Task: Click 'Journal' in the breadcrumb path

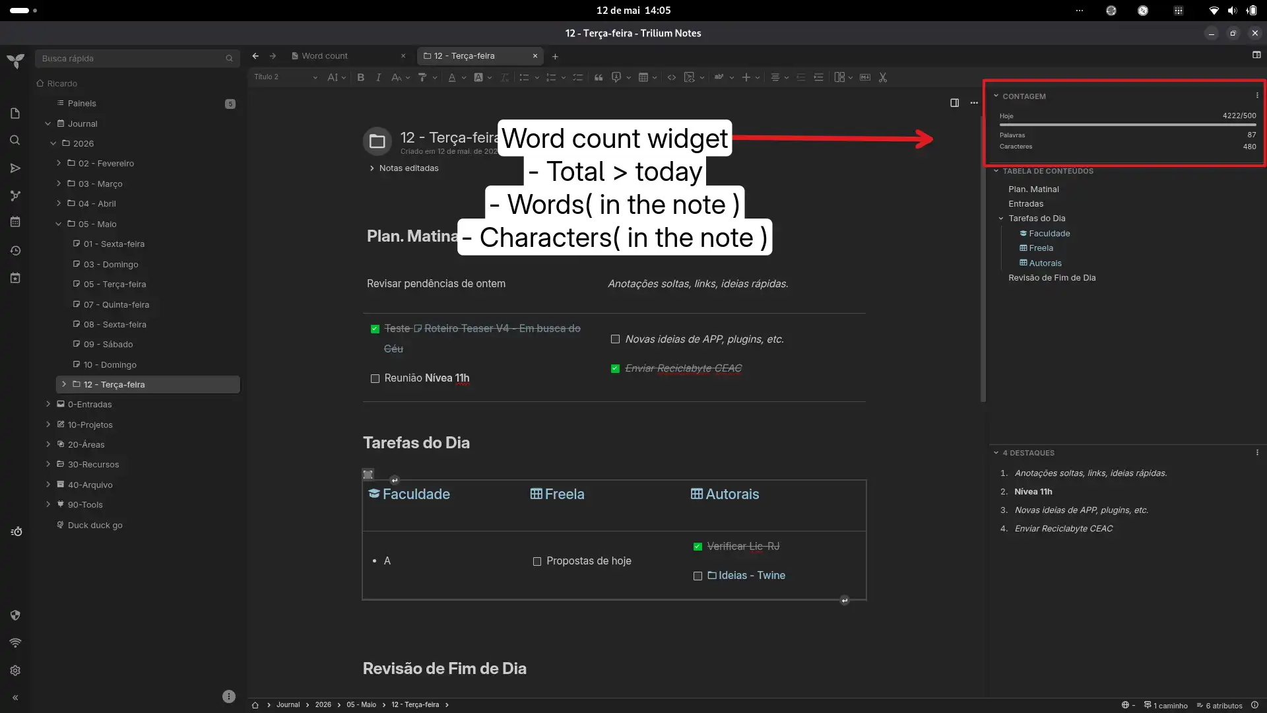Action: coord(288,705)
